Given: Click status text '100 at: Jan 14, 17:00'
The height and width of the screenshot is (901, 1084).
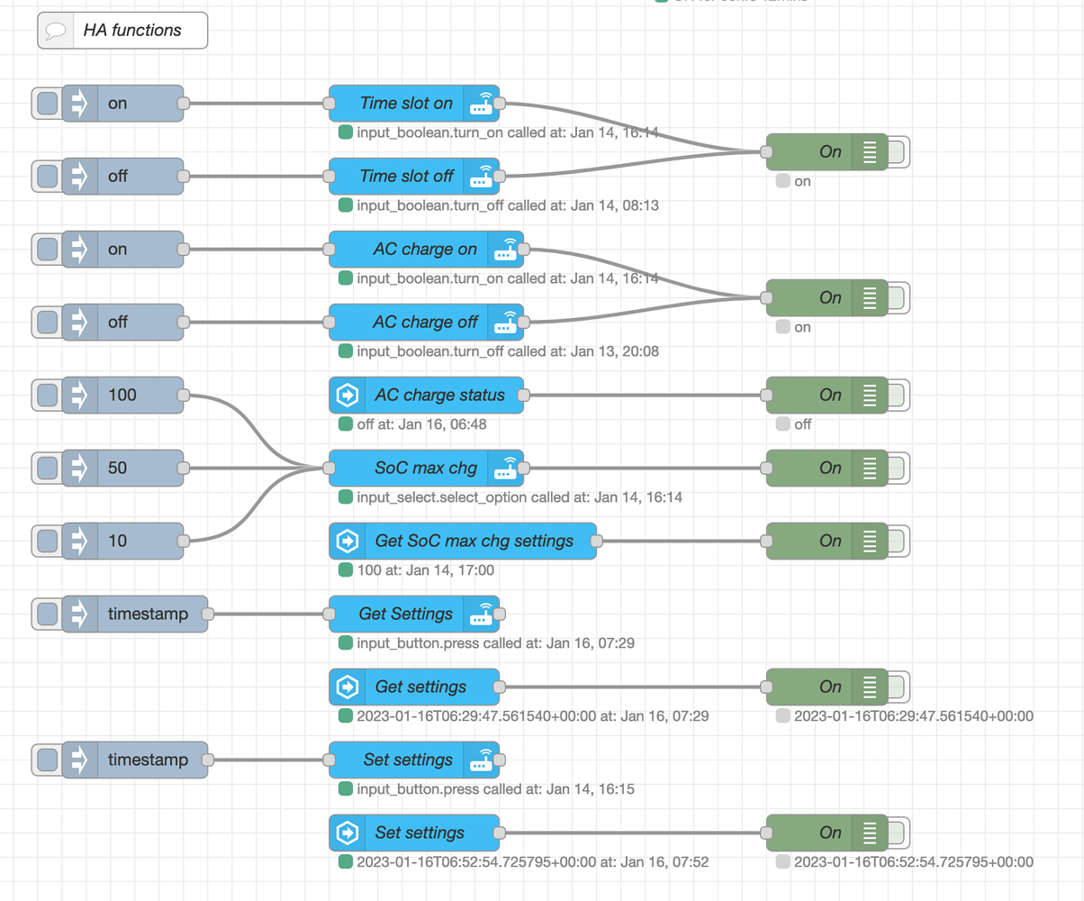Looking at the screenshot, I should tap(425, 569).
